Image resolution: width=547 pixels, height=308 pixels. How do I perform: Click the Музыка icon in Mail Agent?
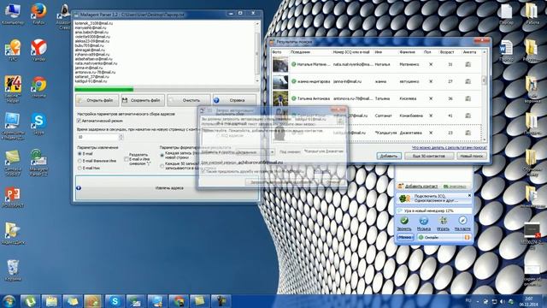click(424, 221)
